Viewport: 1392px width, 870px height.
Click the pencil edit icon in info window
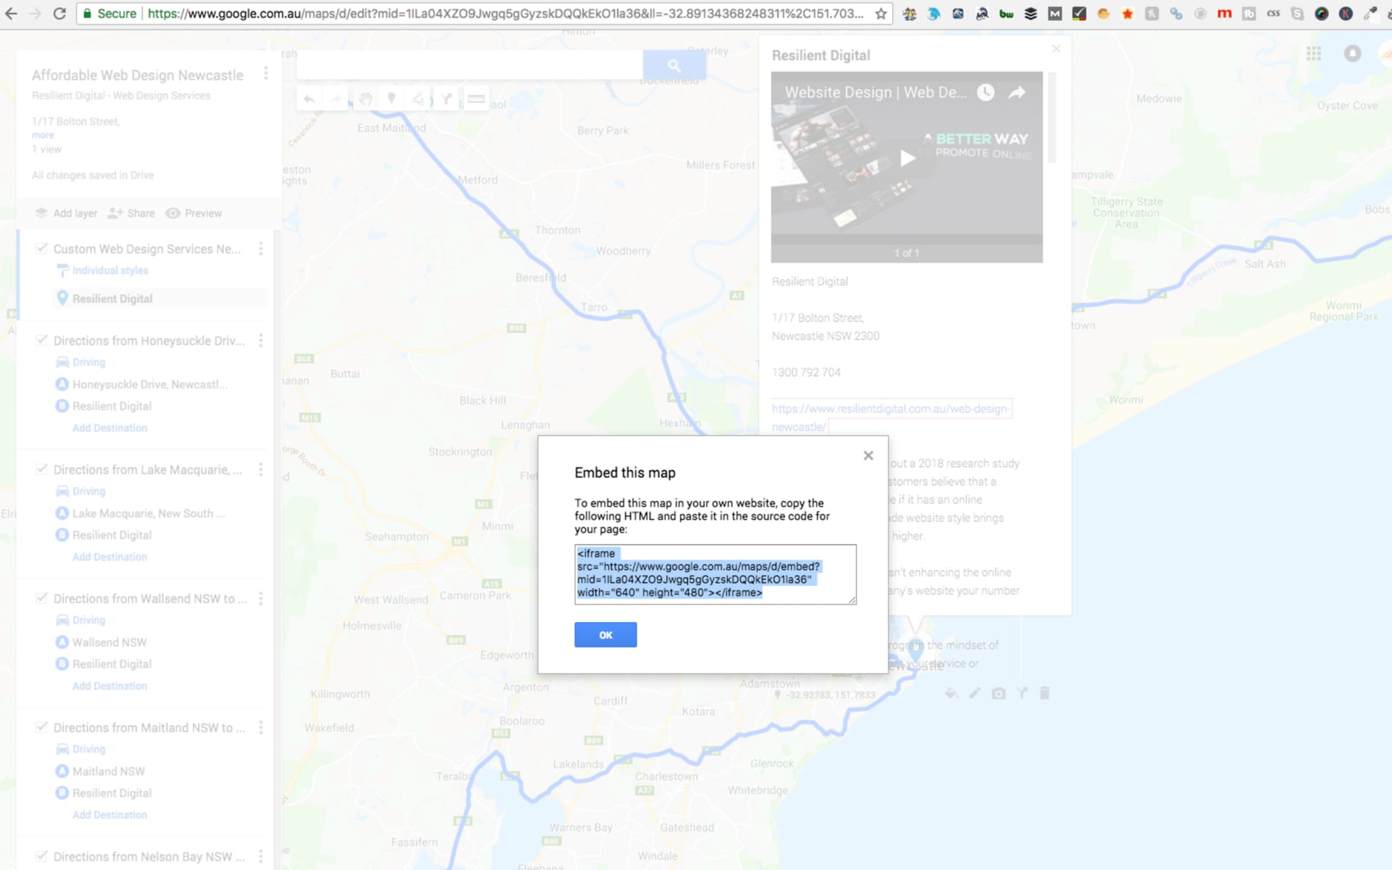pos(974,693)
